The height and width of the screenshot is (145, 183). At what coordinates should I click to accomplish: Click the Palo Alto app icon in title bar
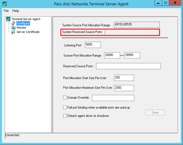click(x=5, y=4)
